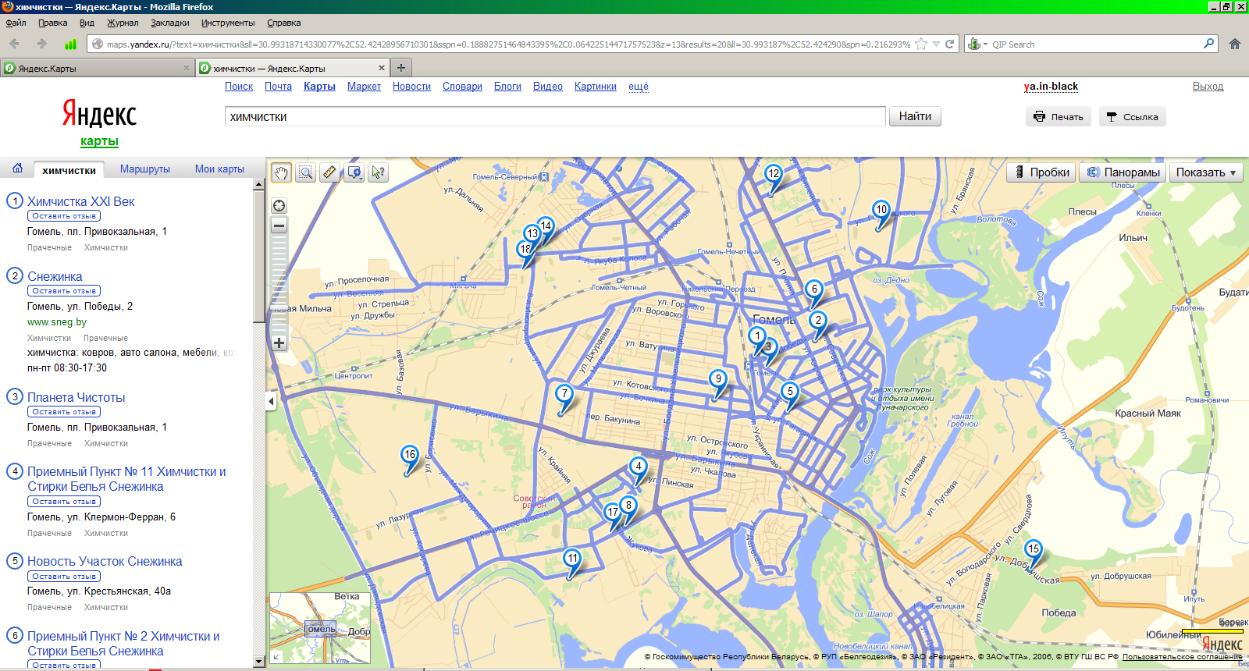Click the home icon in sidebar tabs
Screen dimensions: 1249x671
click(17, 169)
